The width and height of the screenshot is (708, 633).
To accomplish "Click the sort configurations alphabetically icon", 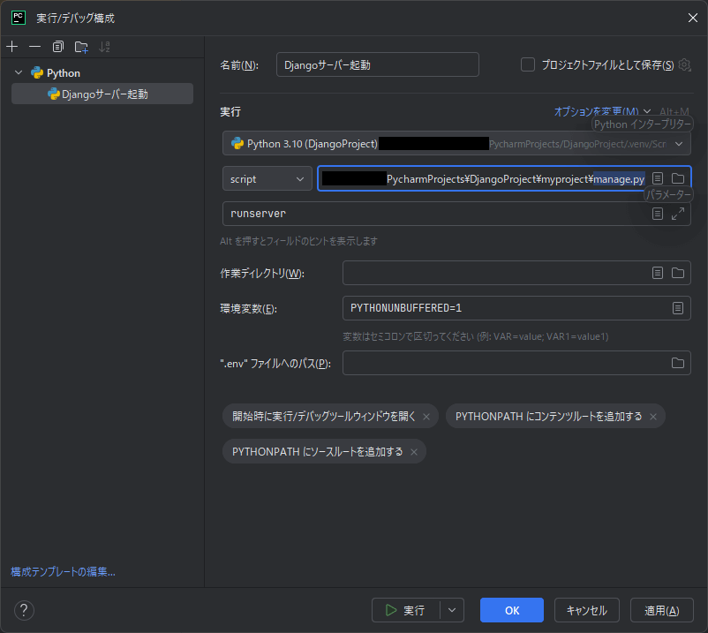I will (x=105, y=46).
